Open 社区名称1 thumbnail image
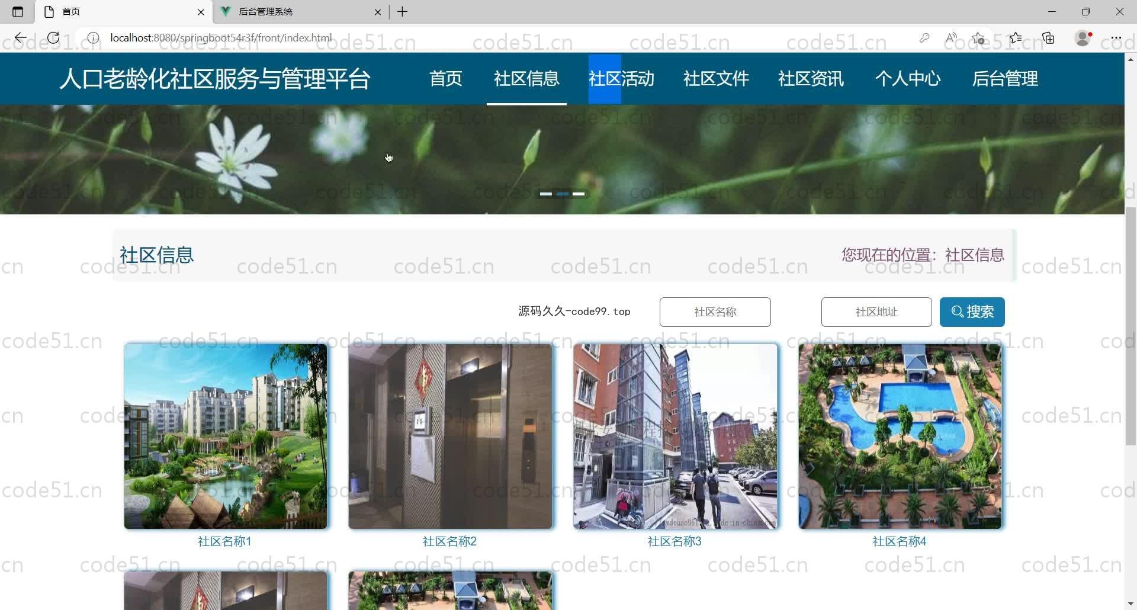 click(226, 436)
